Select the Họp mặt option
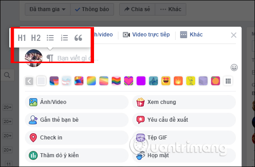The height and width of the screenshot is (167, 255). pyautogui.click(x=184, y=155)
